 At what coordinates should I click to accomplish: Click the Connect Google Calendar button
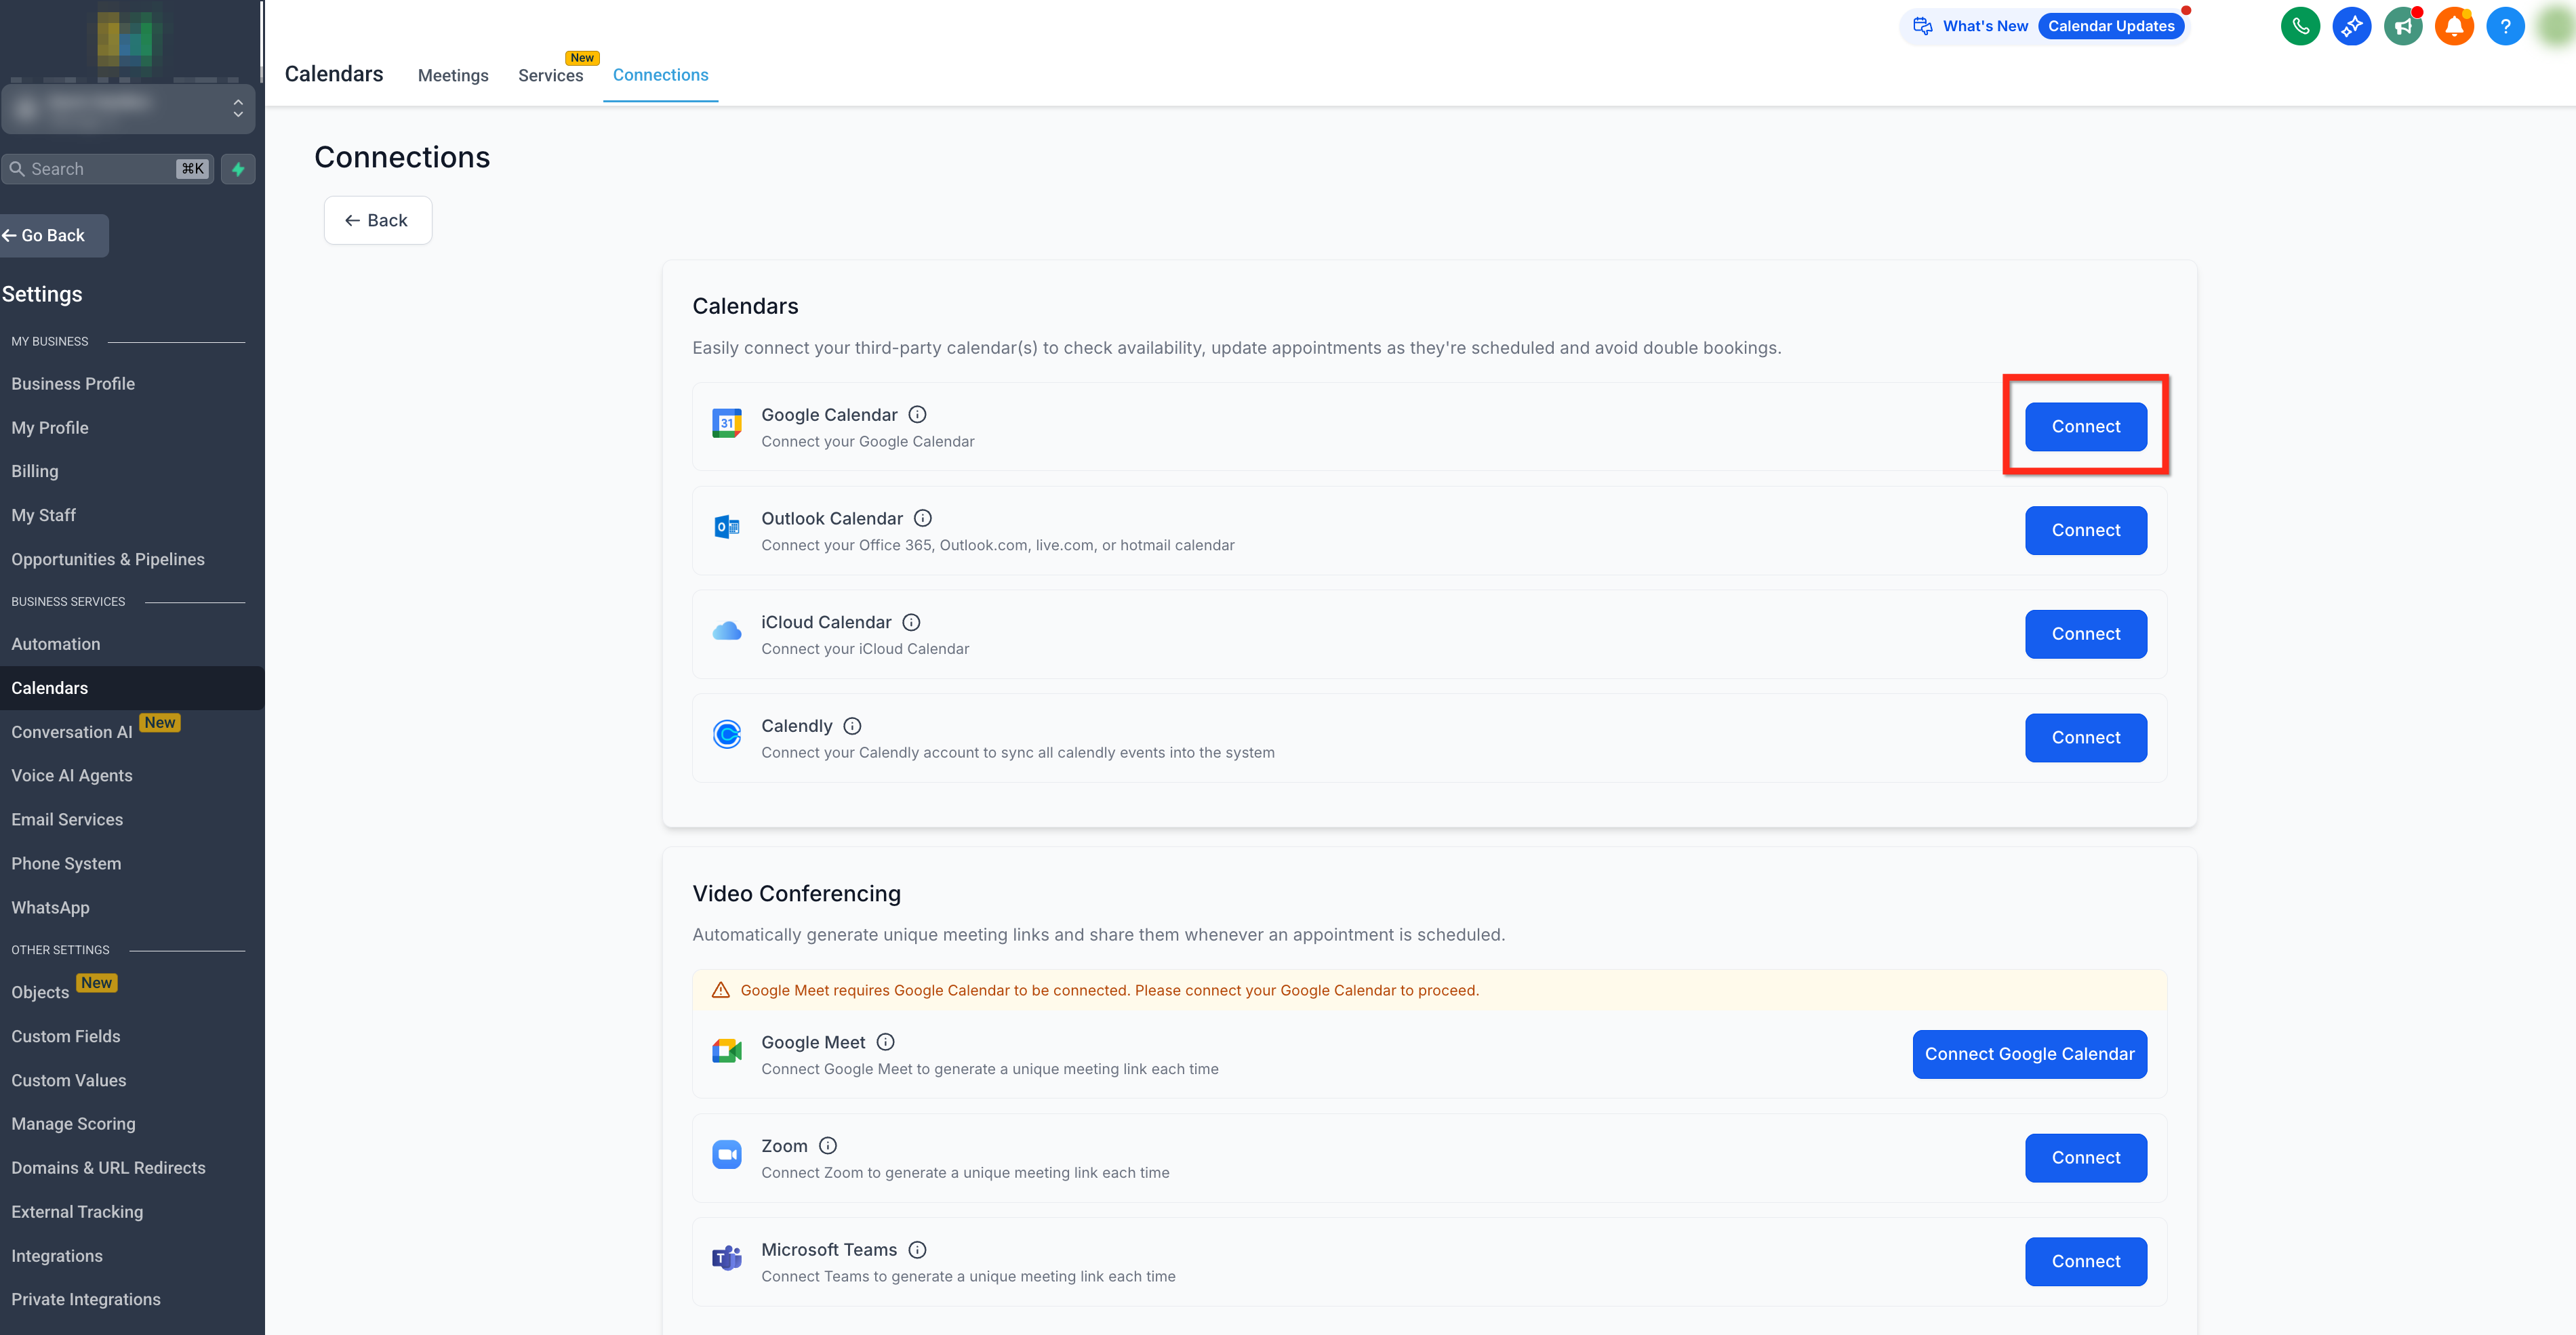(2029, 1054)
